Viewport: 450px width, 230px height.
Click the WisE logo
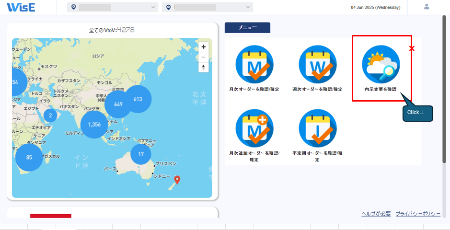pyautogui.click(x=21, y=7)
